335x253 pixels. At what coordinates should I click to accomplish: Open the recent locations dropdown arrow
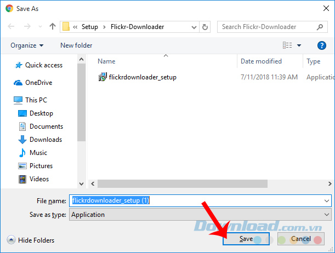40,27
